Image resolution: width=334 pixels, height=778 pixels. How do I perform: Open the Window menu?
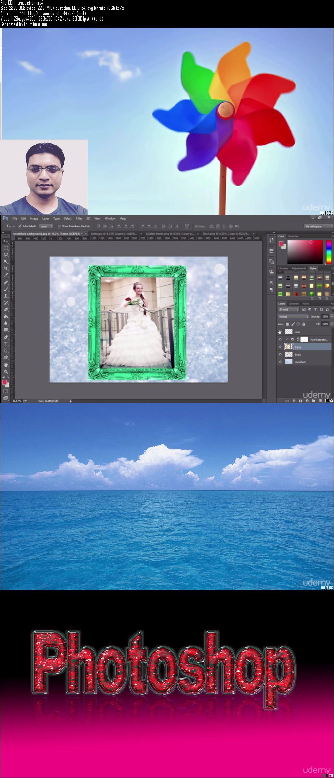pos(110,218)
